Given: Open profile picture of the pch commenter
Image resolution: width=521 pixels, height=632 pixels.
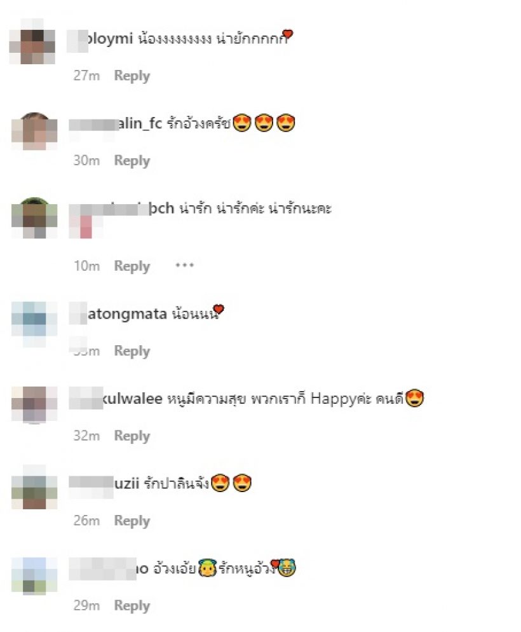Looking at the screenshot, I should coord(34,217).
